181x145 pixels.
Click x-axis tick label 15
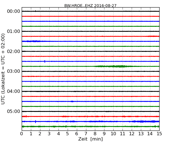click(x=159, y=134)
